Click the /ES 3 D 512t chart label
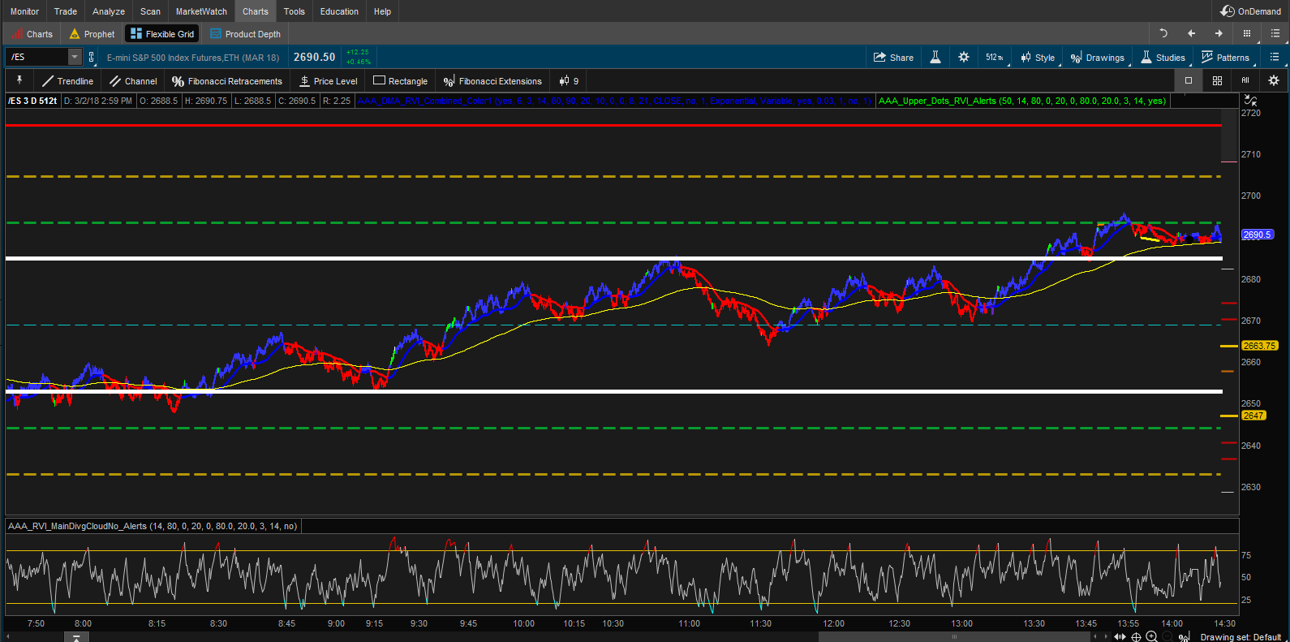This screenshot has height=642, width=1290. [x=32, y=101]
